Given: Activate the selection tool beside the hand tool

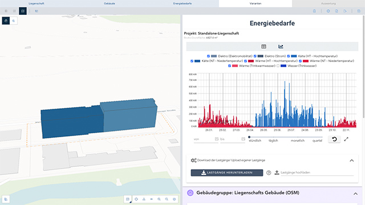Looking at the screenshot, I should point(14,20).
